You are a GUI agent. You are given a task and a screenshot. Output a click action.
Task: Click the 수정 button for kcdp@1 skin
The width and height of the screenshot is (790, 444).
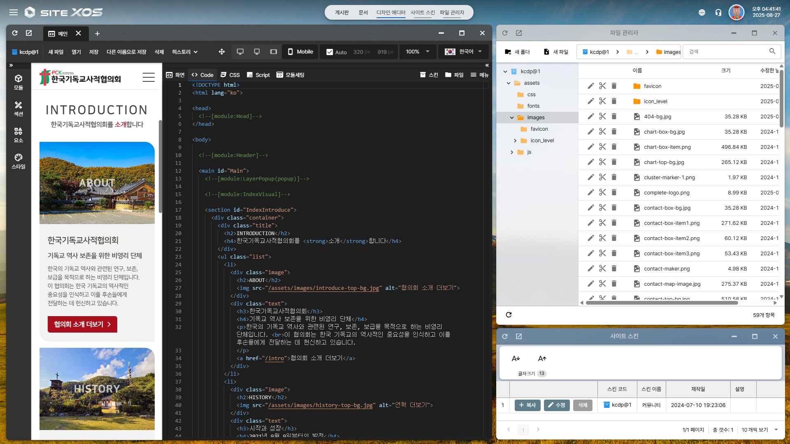557,405
